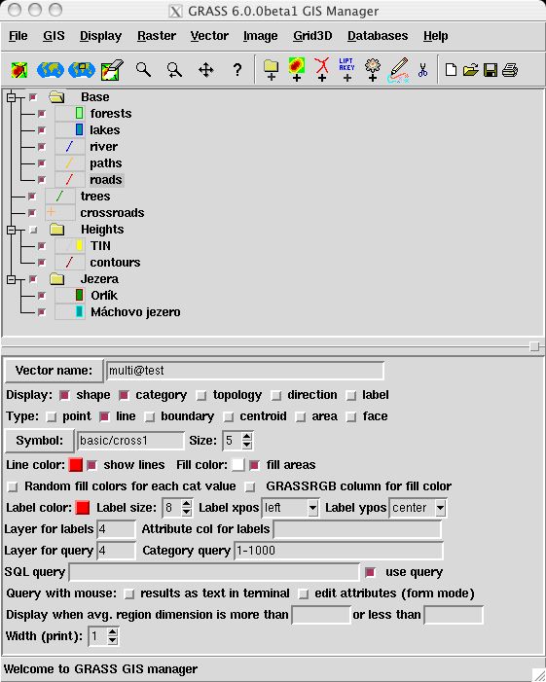The width and height of the screenshot is (546, 682).
Task: Click the red Label color swatch
Action: 82,508
